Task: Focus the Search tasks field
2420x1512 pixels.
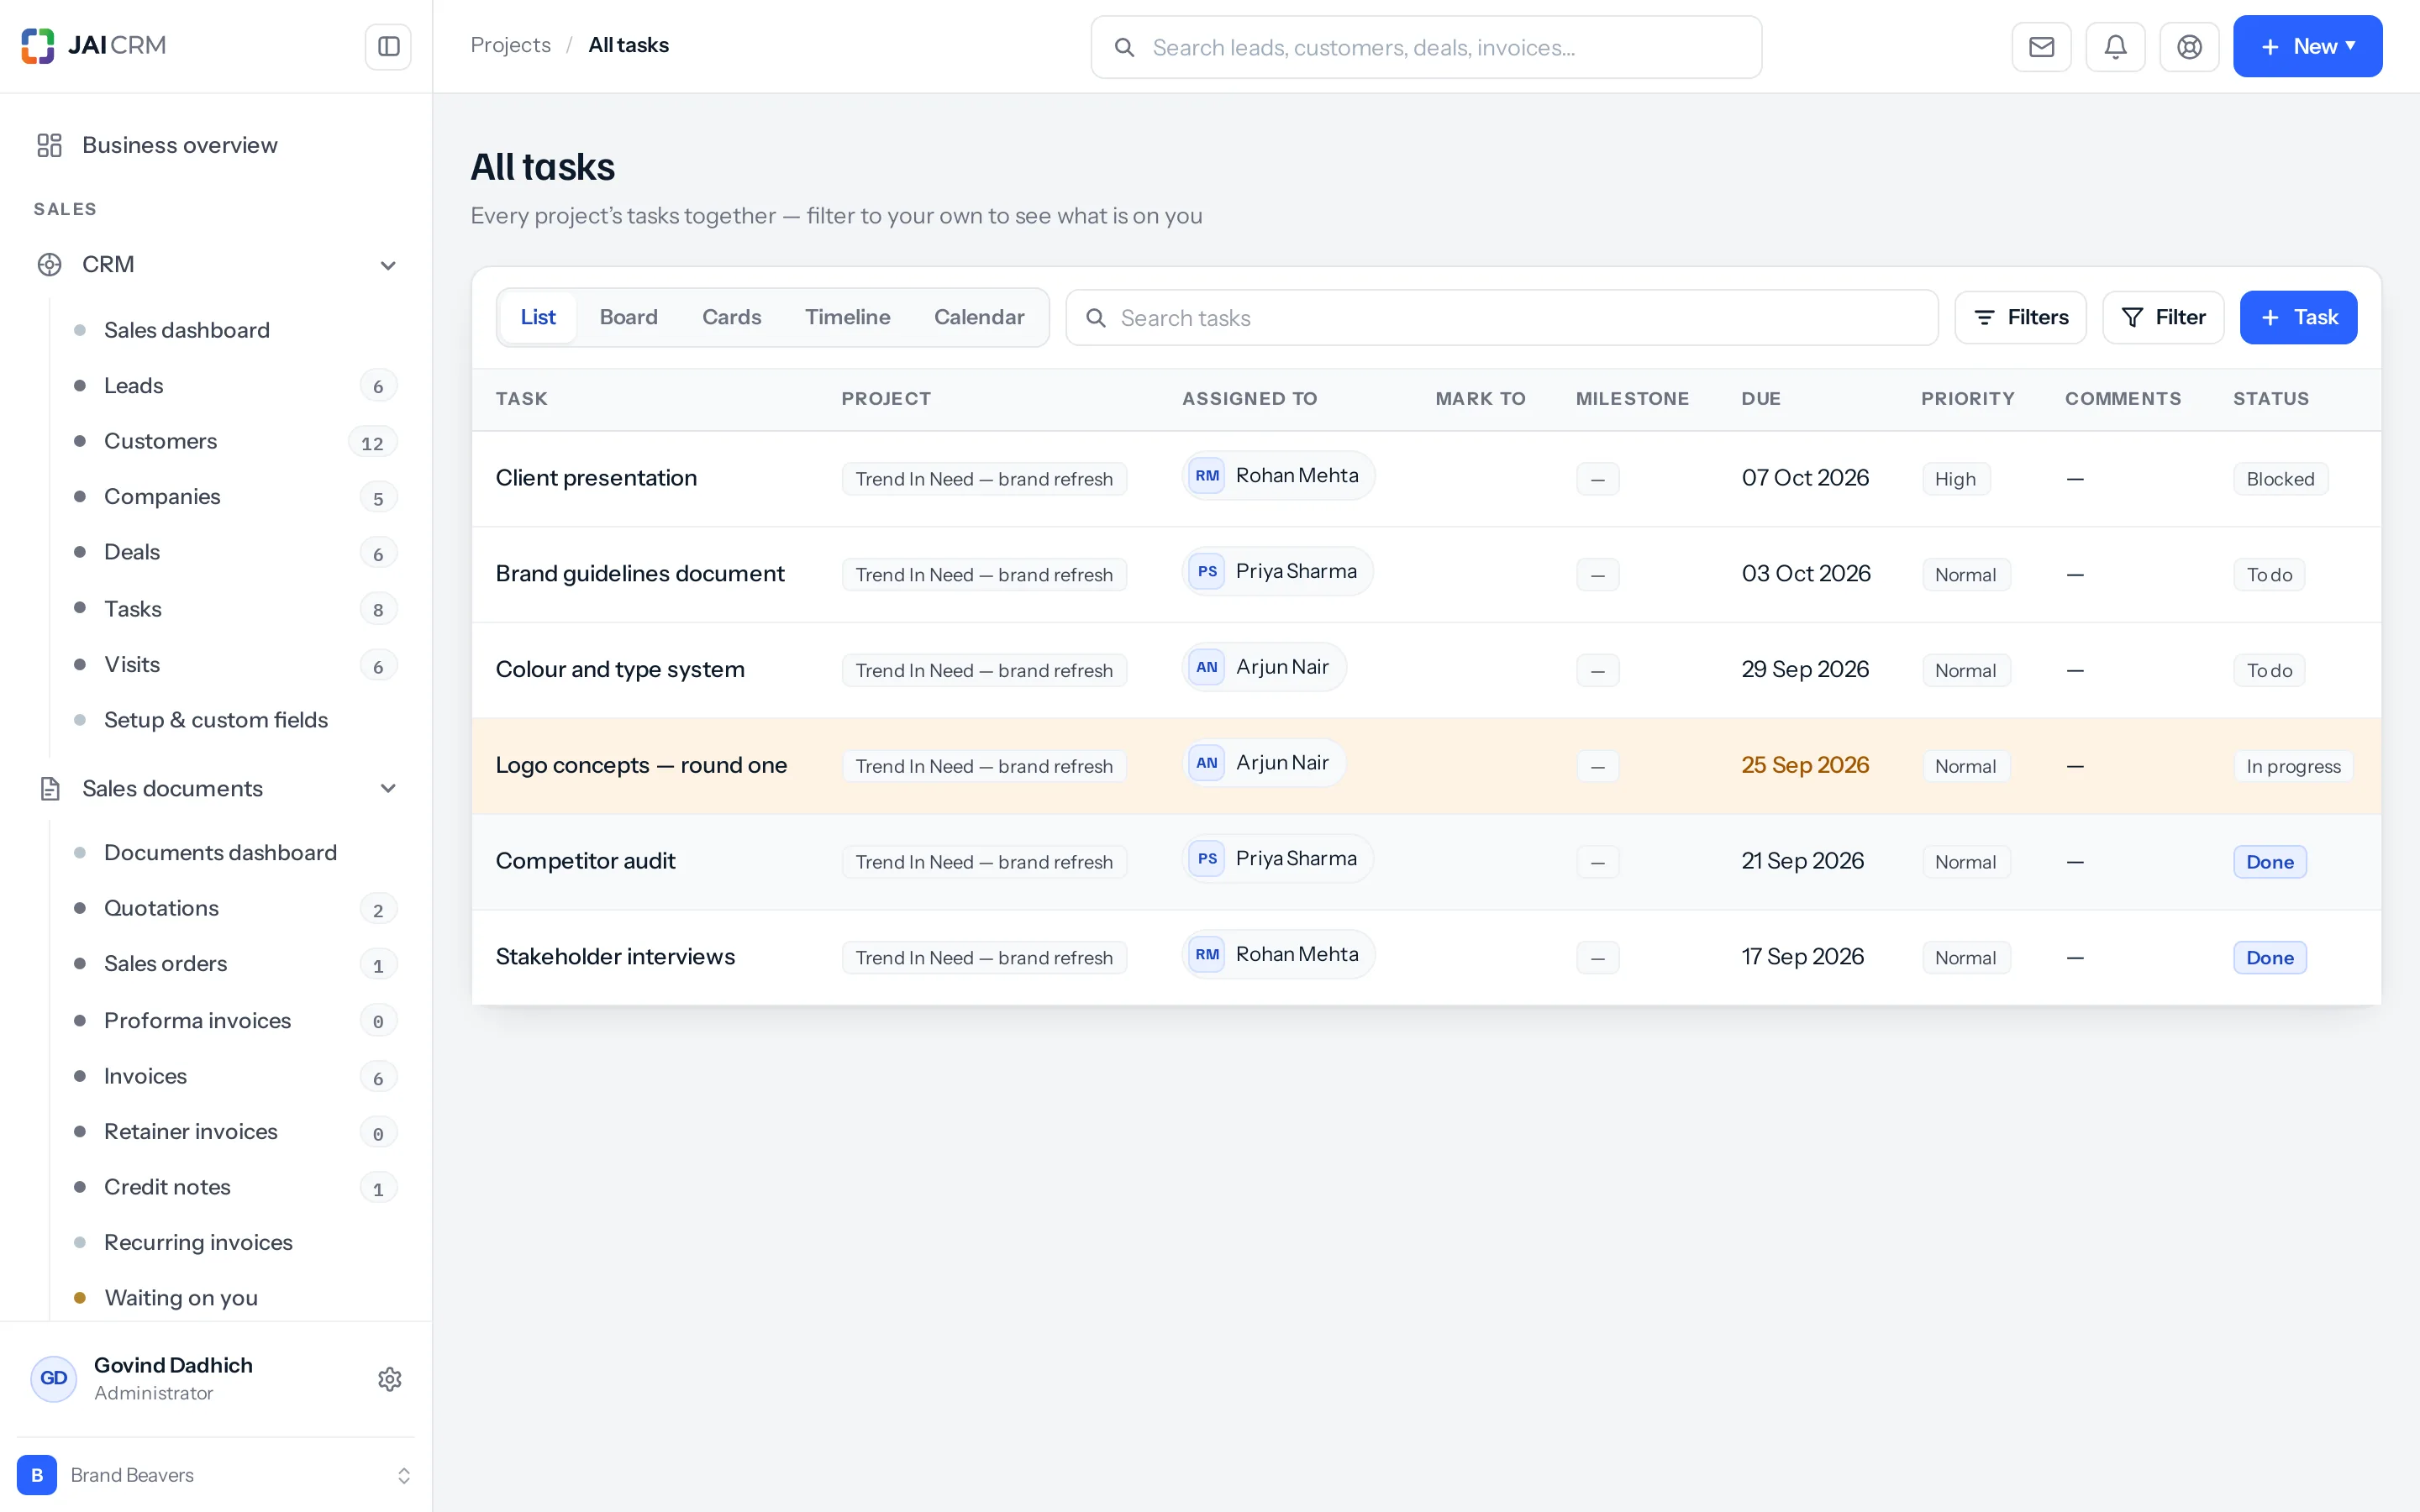Action: (x=1502, y=318)
